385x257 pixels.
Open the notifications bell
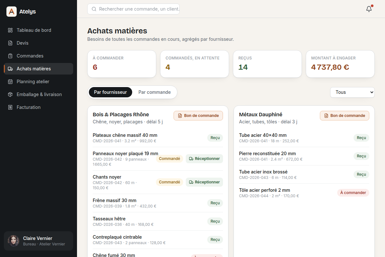tap(369, 9)
